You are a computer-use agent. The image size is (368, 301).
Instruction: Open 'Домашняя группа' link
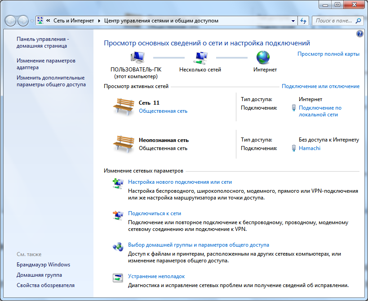39,275
